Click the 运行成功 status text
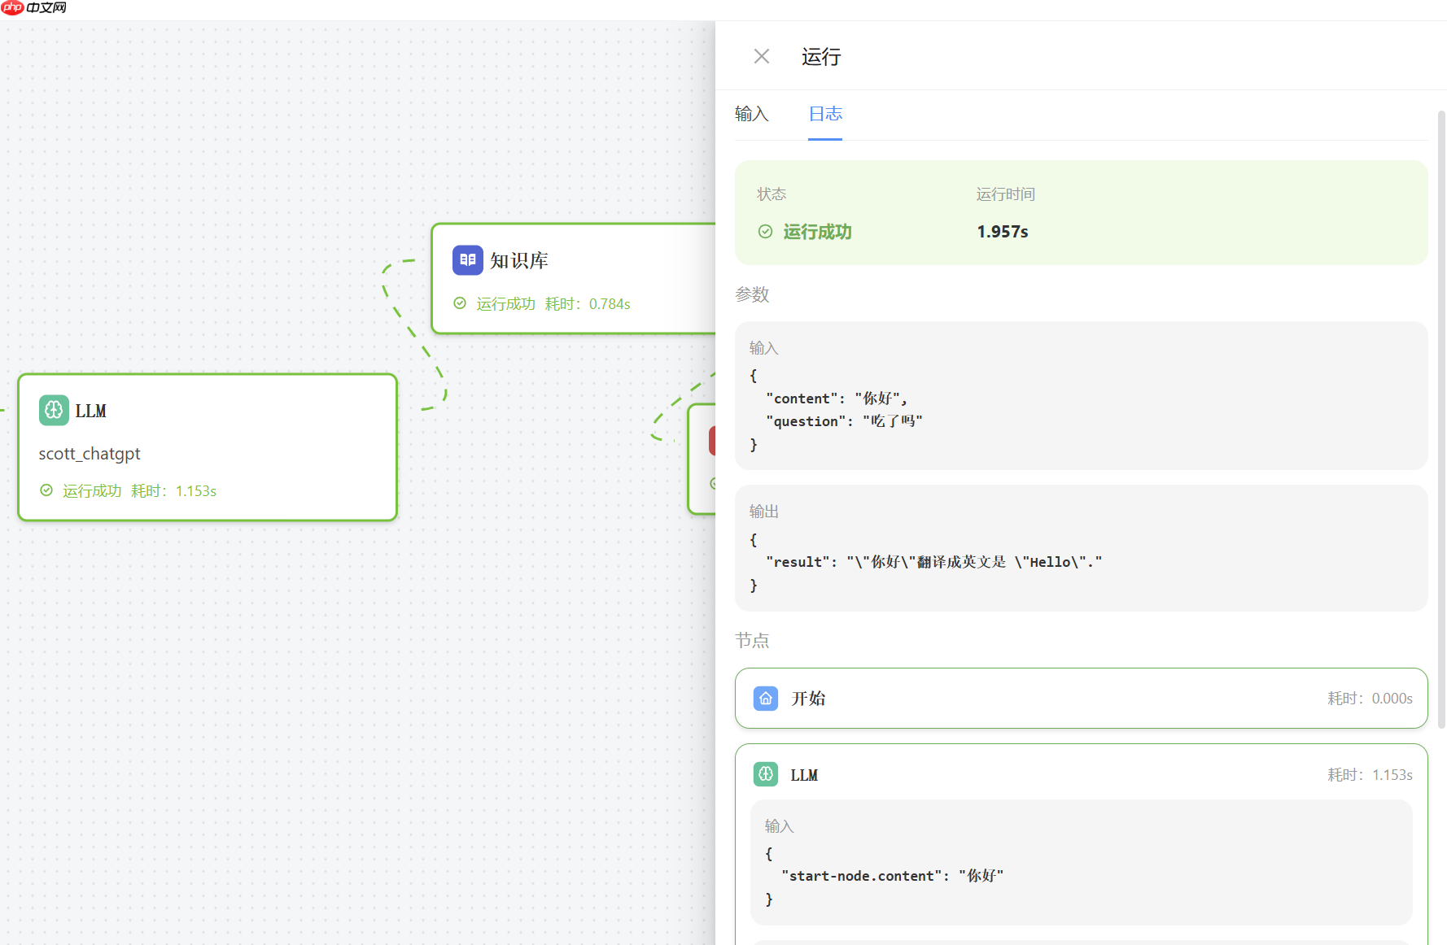 pyautogui.click(x=817, y=232)
